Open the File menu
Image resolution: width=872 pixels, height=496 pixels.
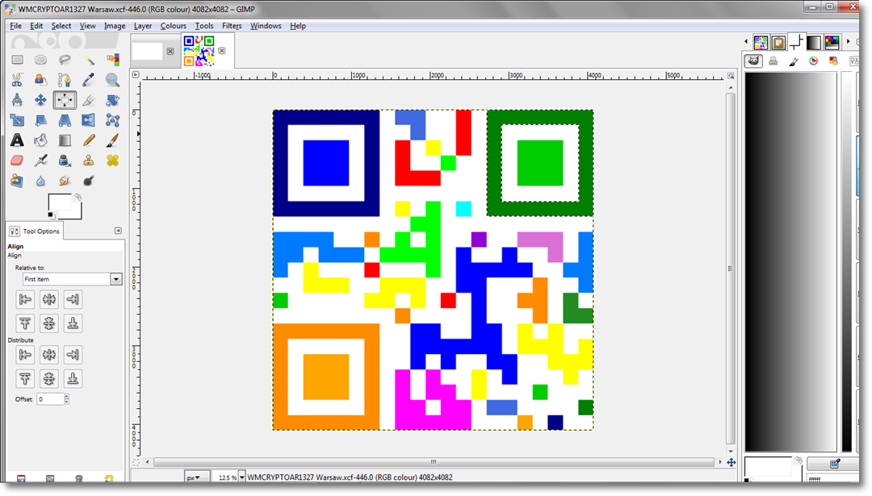(15, 26)
